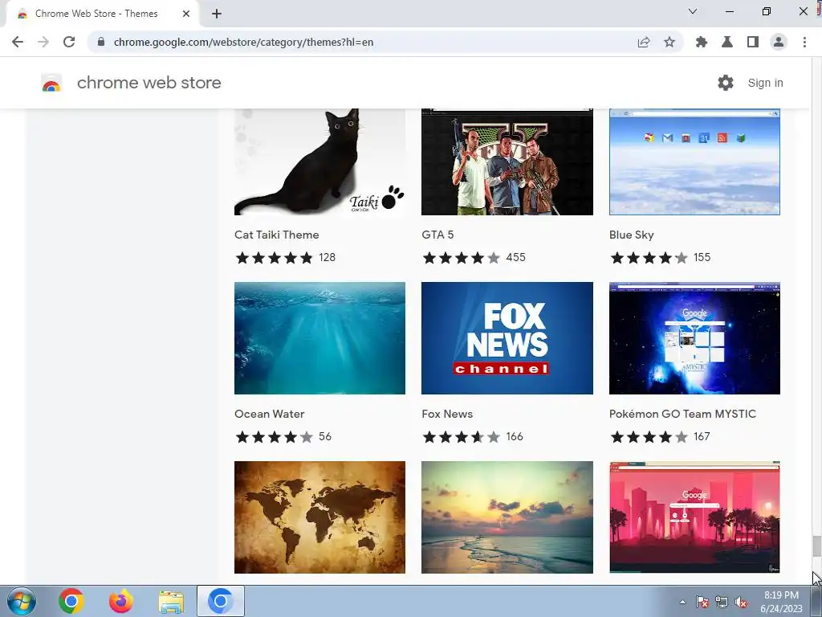822x617 pixels.
Task: Open the GTA 5 theme image
Action: click(507, 161)
